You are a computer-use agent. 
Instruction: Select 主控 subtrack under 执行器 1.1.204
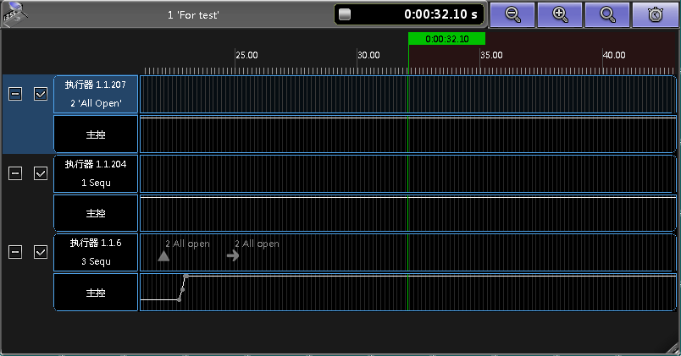(x=96, y=213)
